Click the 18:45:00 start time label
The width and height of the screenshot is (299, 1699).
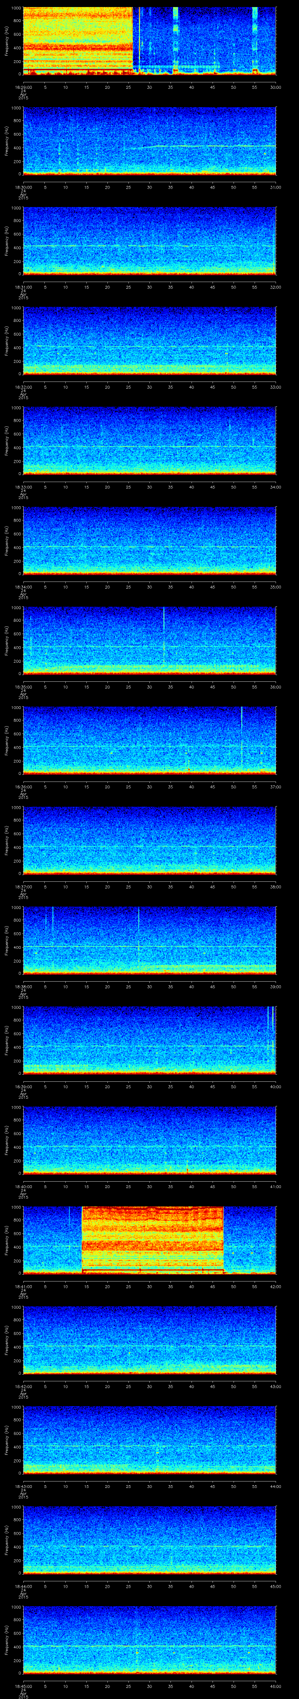click(x=23, y=1686)
